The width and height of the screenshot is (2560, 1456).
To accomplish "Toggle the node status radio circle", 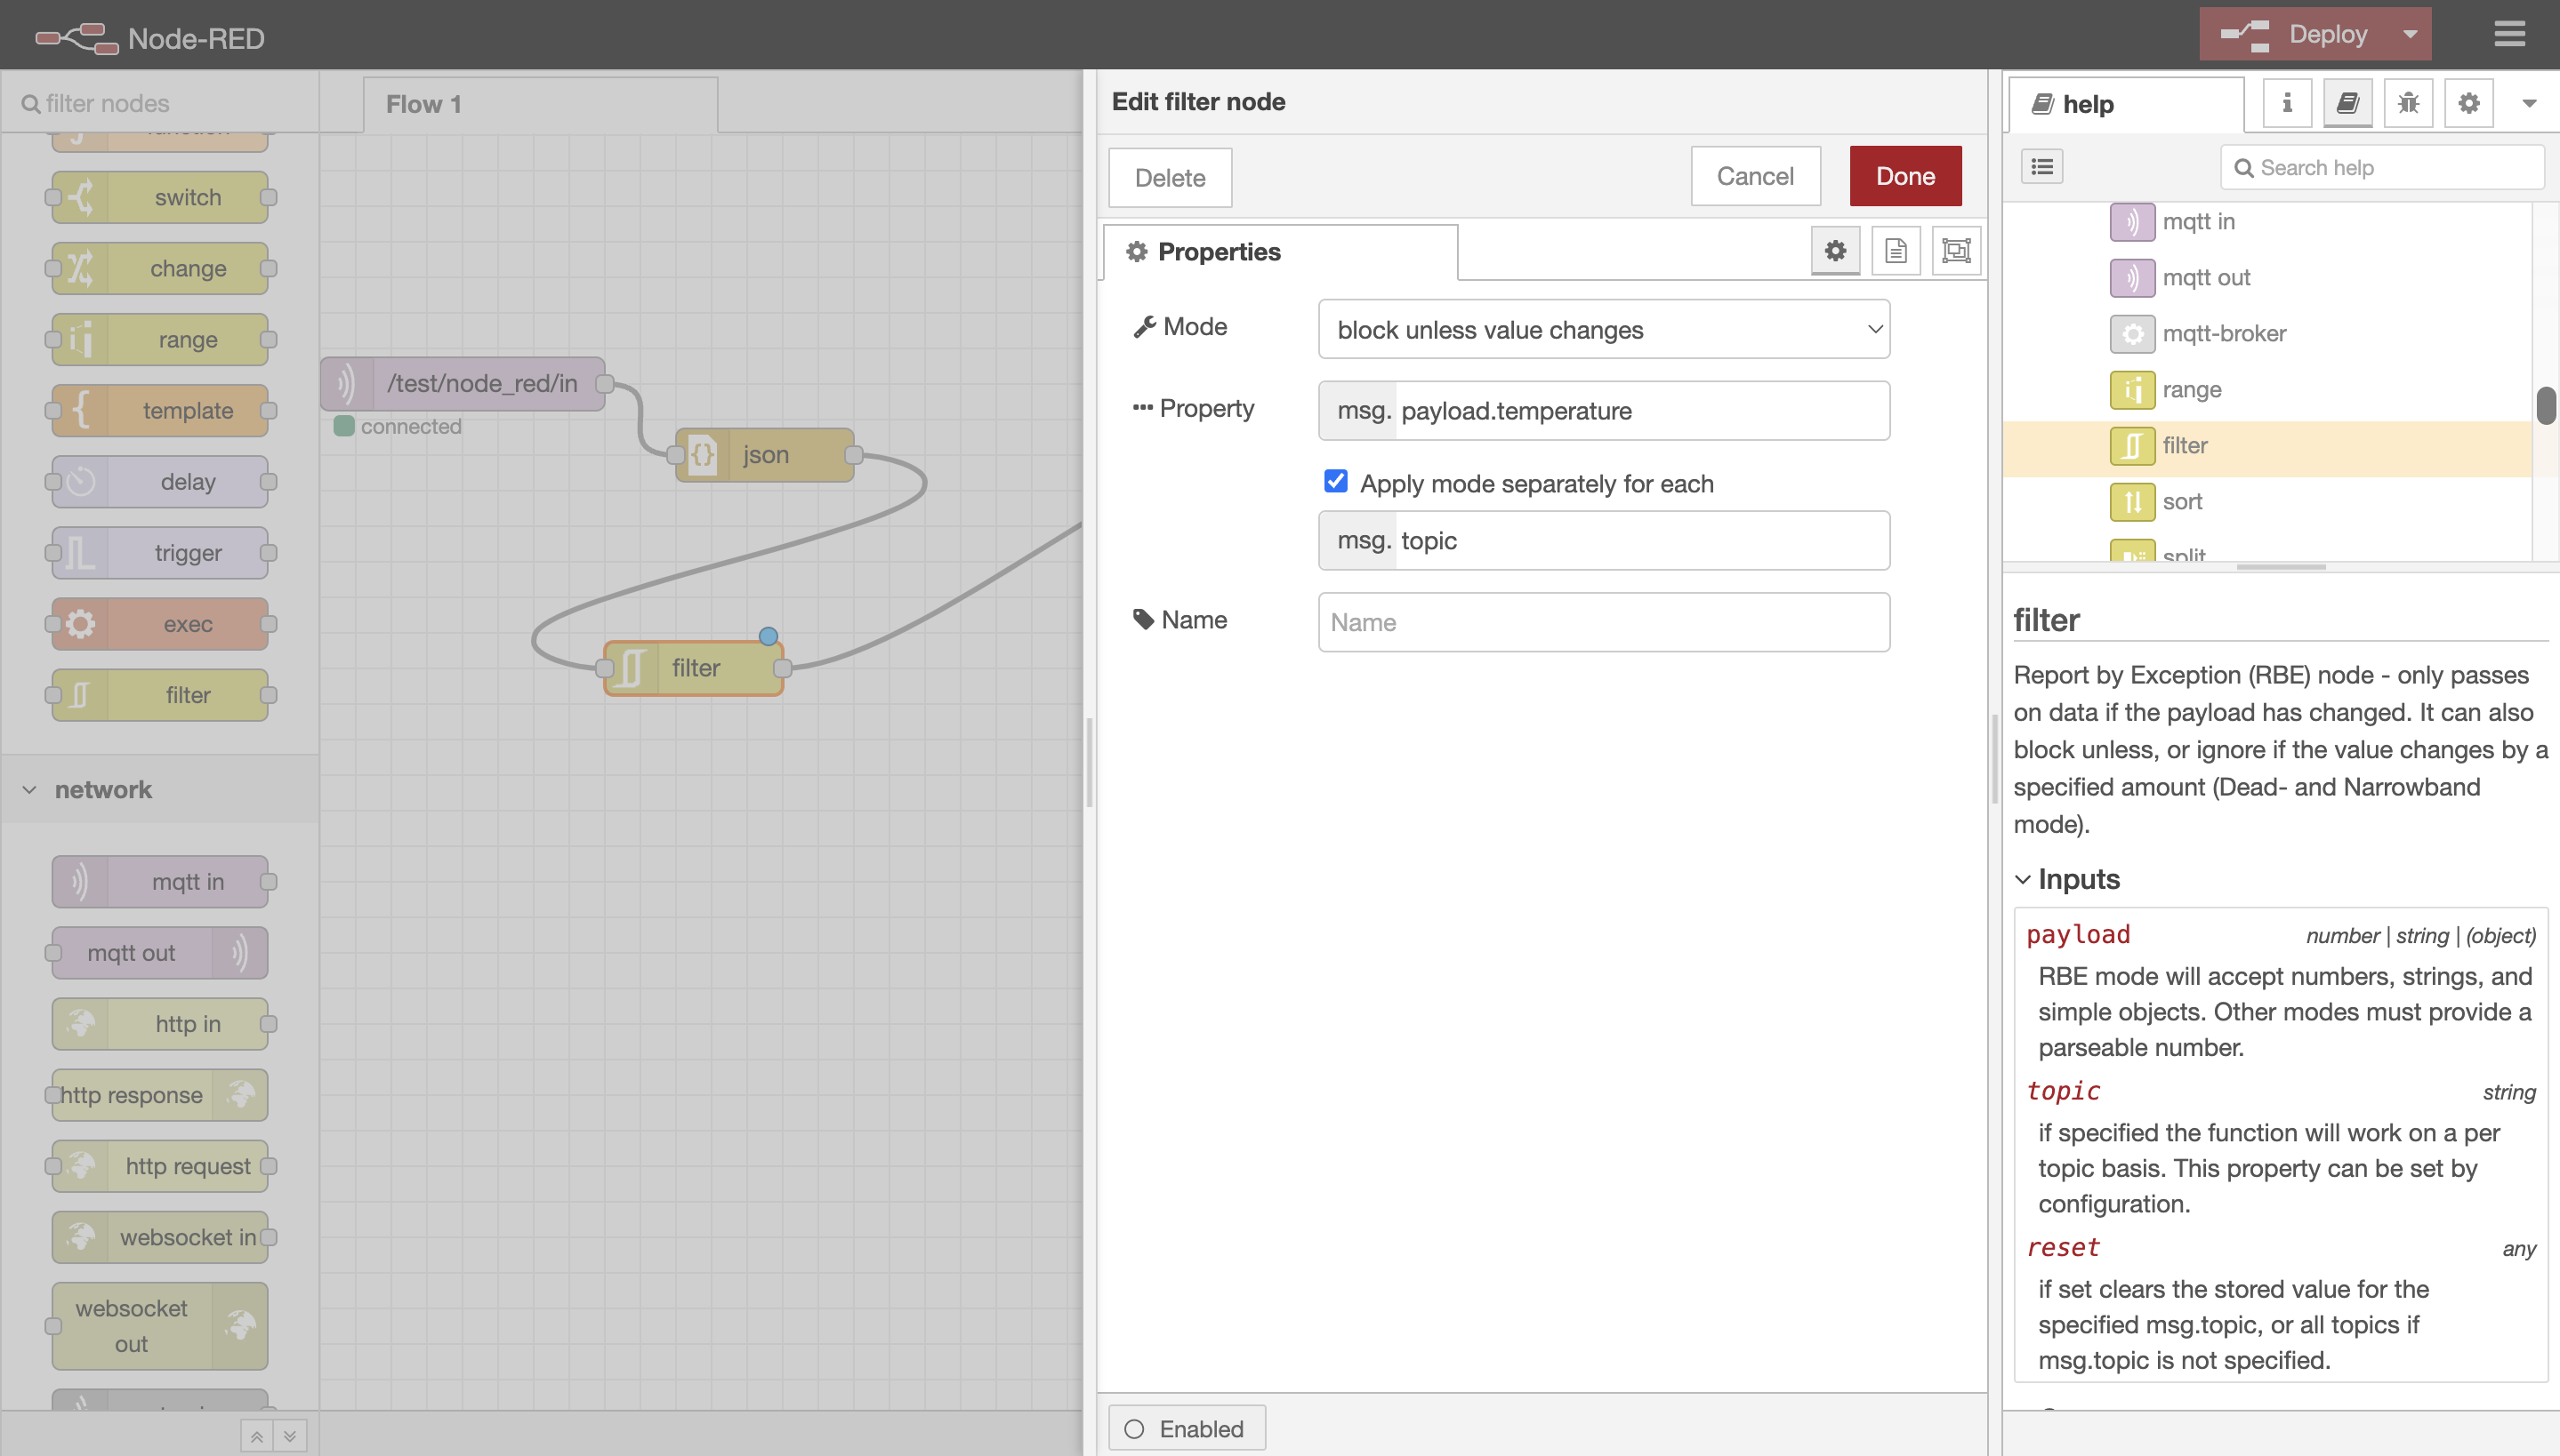I will (x=1134, y=1428).
